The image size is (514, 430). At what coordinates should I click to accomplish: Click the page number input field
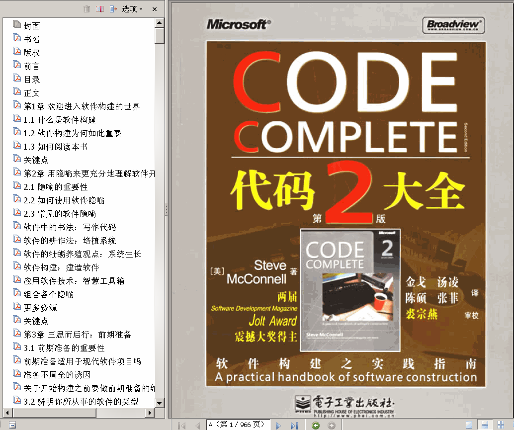(x=238, y=425)
